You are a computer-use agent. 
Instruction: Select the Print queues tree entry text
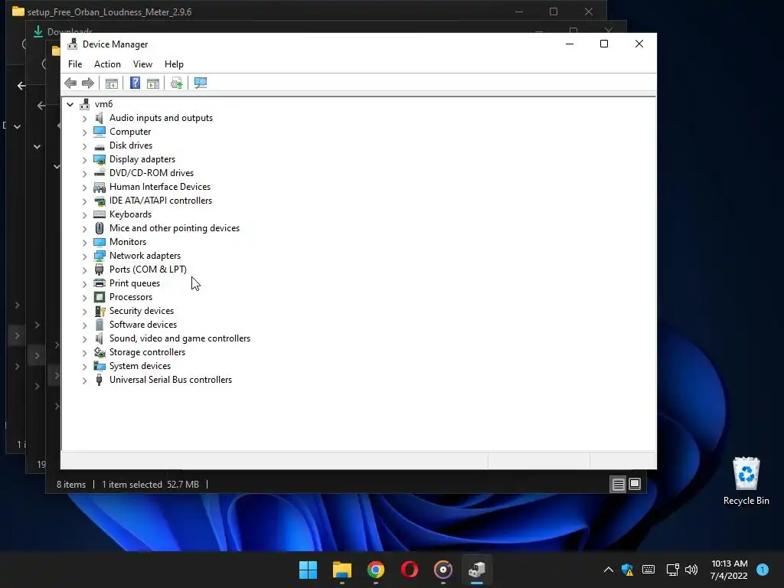point(135,283)
